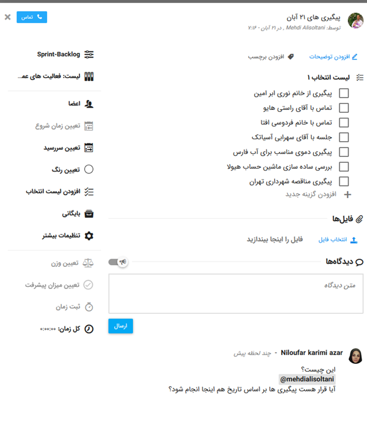Click the total time (کل زمان) clock icon
Screen dimensions: 367x428
point(89,329)
